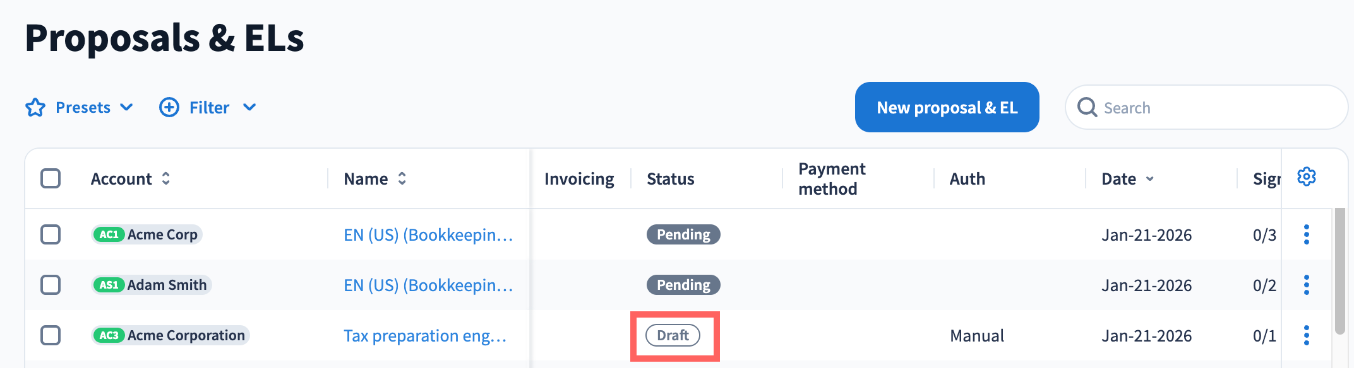Sort by the Date column arrow

pos(1150,180)
